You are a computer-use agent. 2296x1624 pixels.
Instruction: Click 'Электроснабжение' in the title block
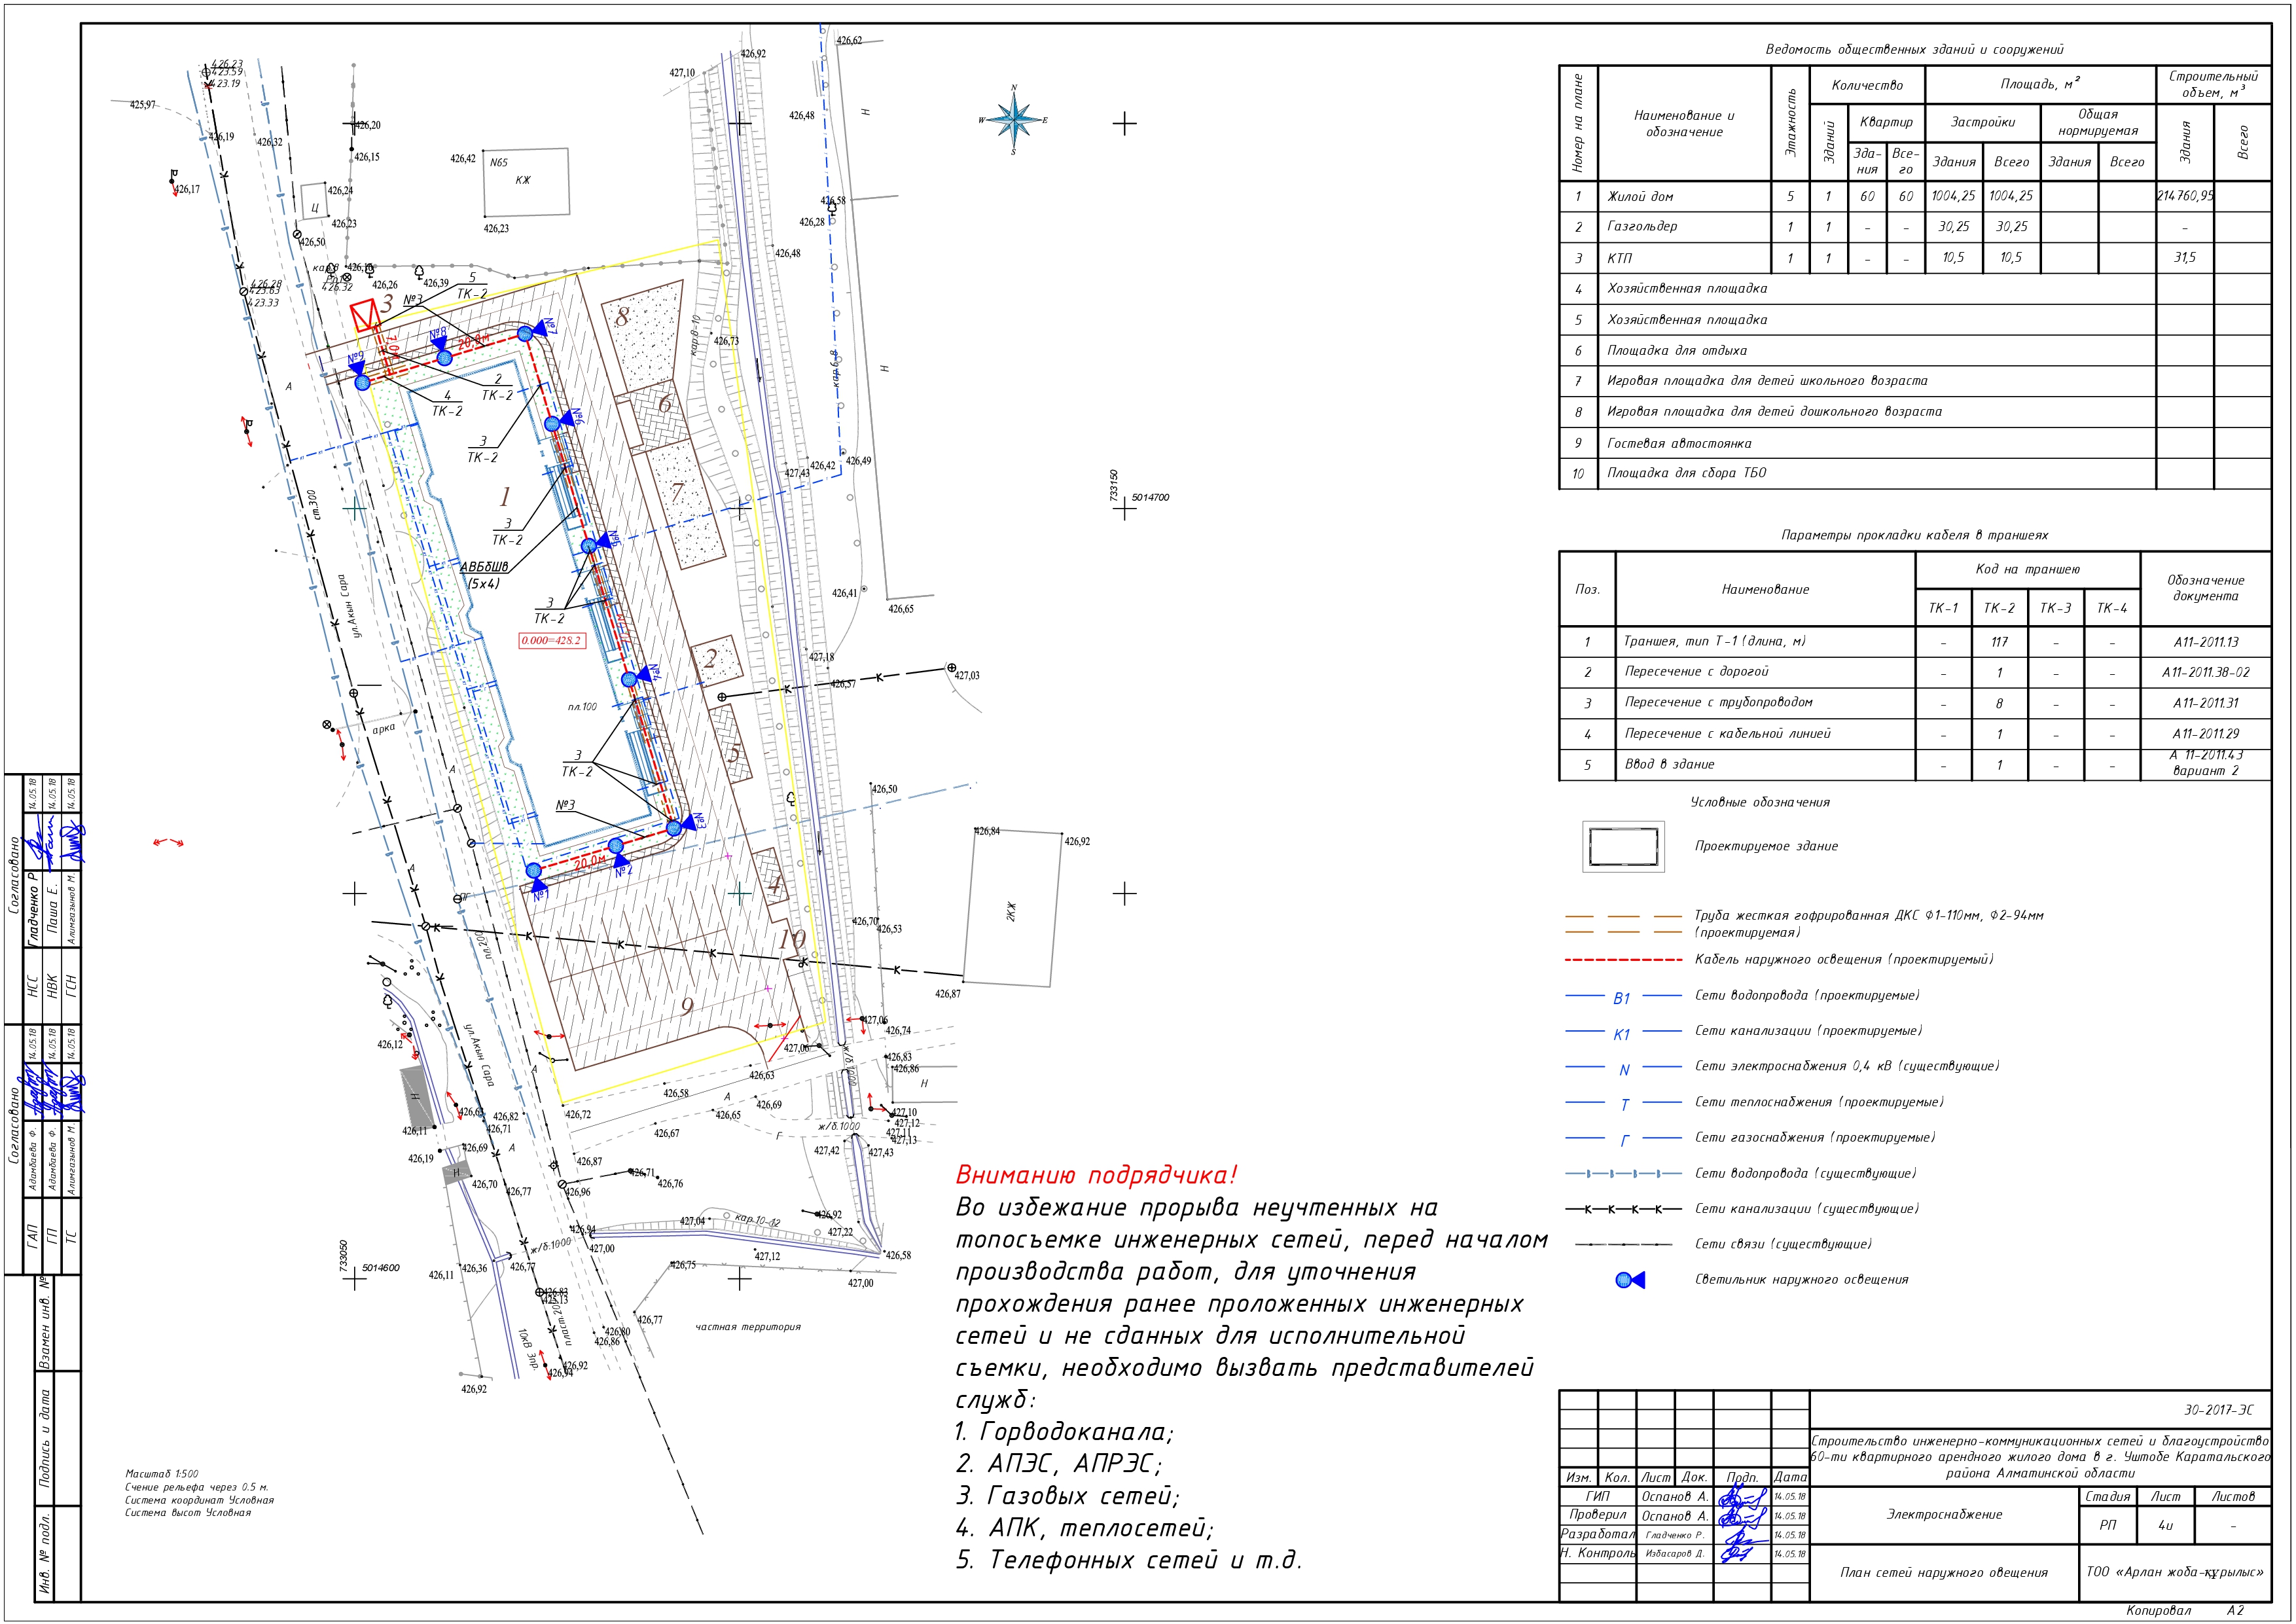pos(1944,1514)
